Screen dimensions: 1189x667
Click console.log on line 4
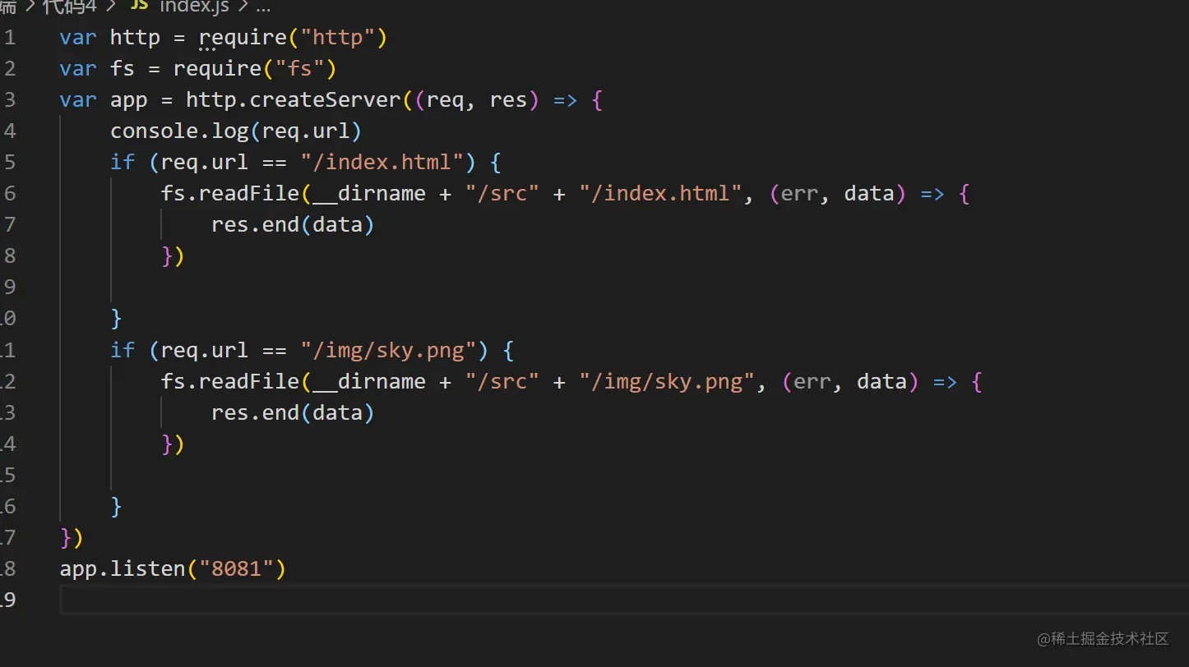click(x=179, y=131)
